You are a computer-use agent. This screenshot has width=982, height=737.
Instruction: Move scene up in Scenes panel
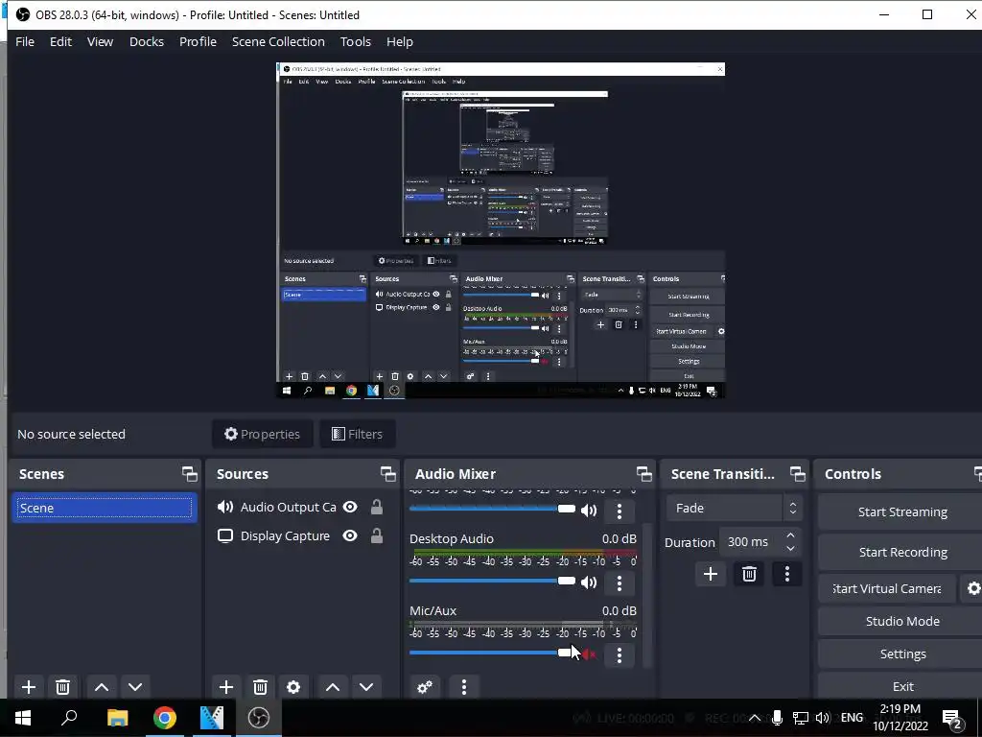point(102,687)
